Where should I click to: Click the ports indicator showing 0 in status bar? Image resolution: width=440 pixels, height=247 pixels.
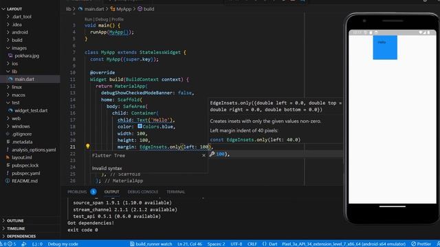click(38, 244)
